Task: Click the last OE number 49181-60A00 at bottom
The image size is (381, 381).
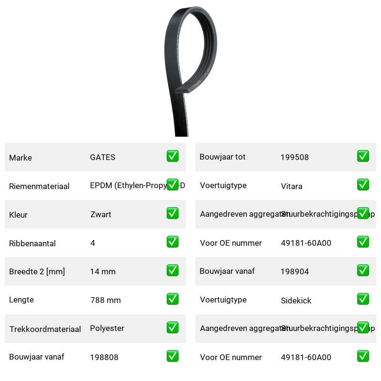Action: click(306, 357)
